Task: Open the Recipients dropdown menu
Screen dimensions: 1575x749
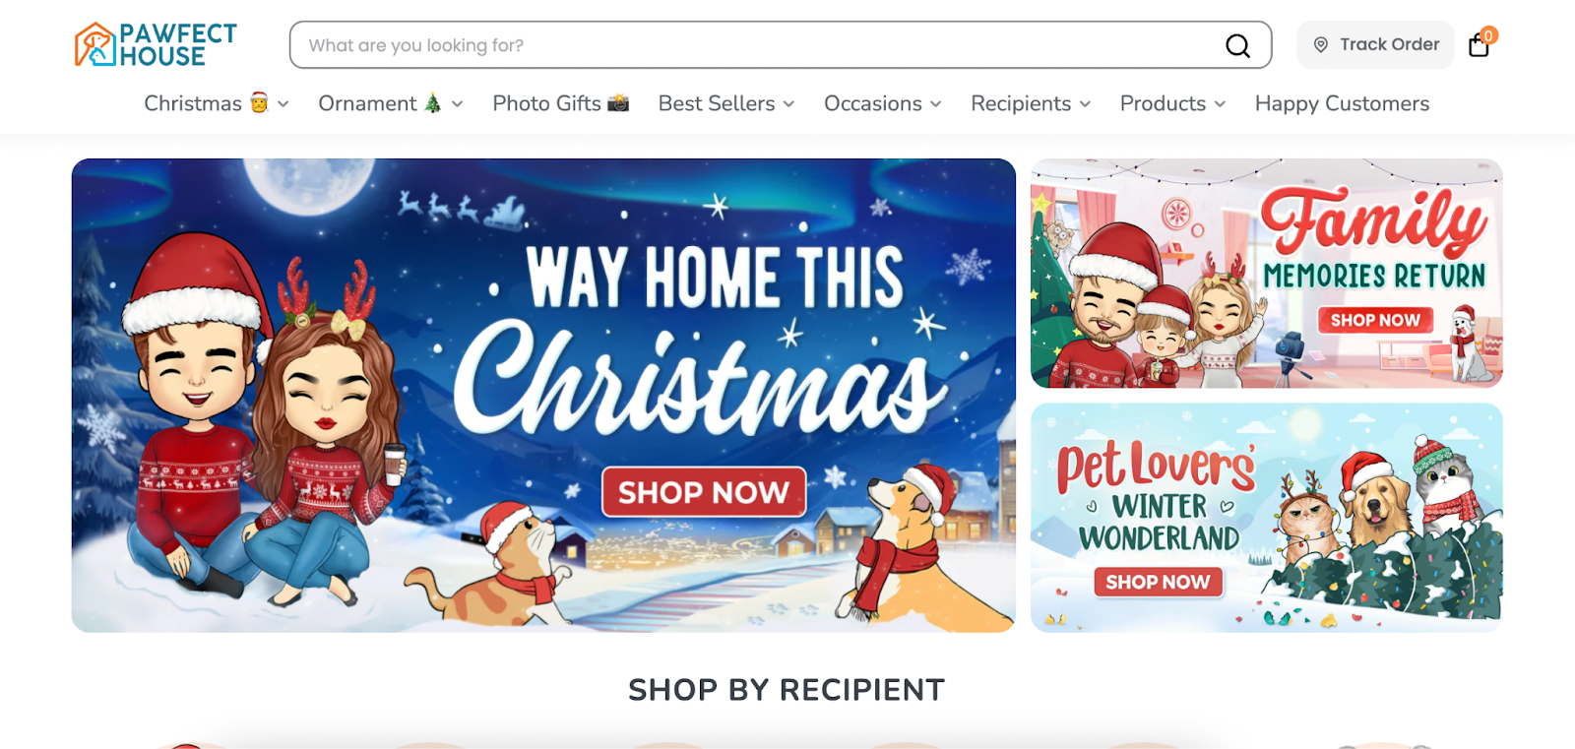Action: pyautogui.click(x=1031, y=103)
